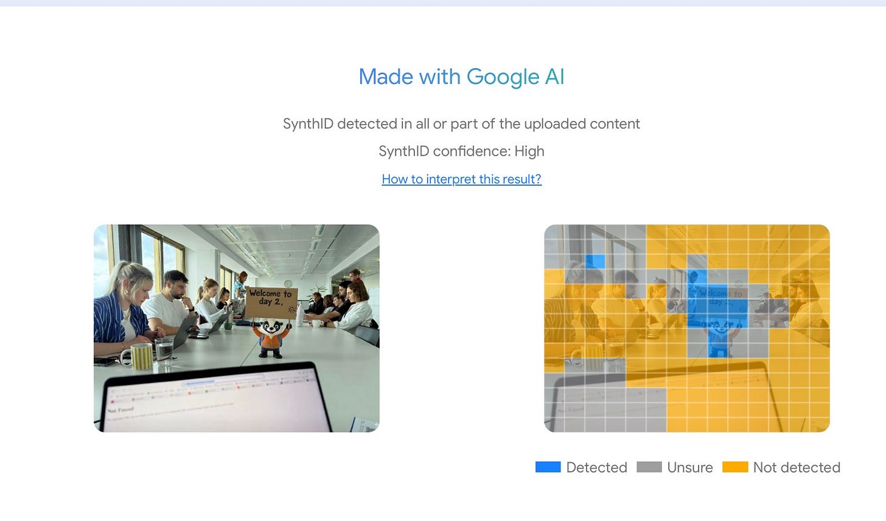Click the 'Made with Google AI' heading
886x521 pixels.
[x=461, y=77]
